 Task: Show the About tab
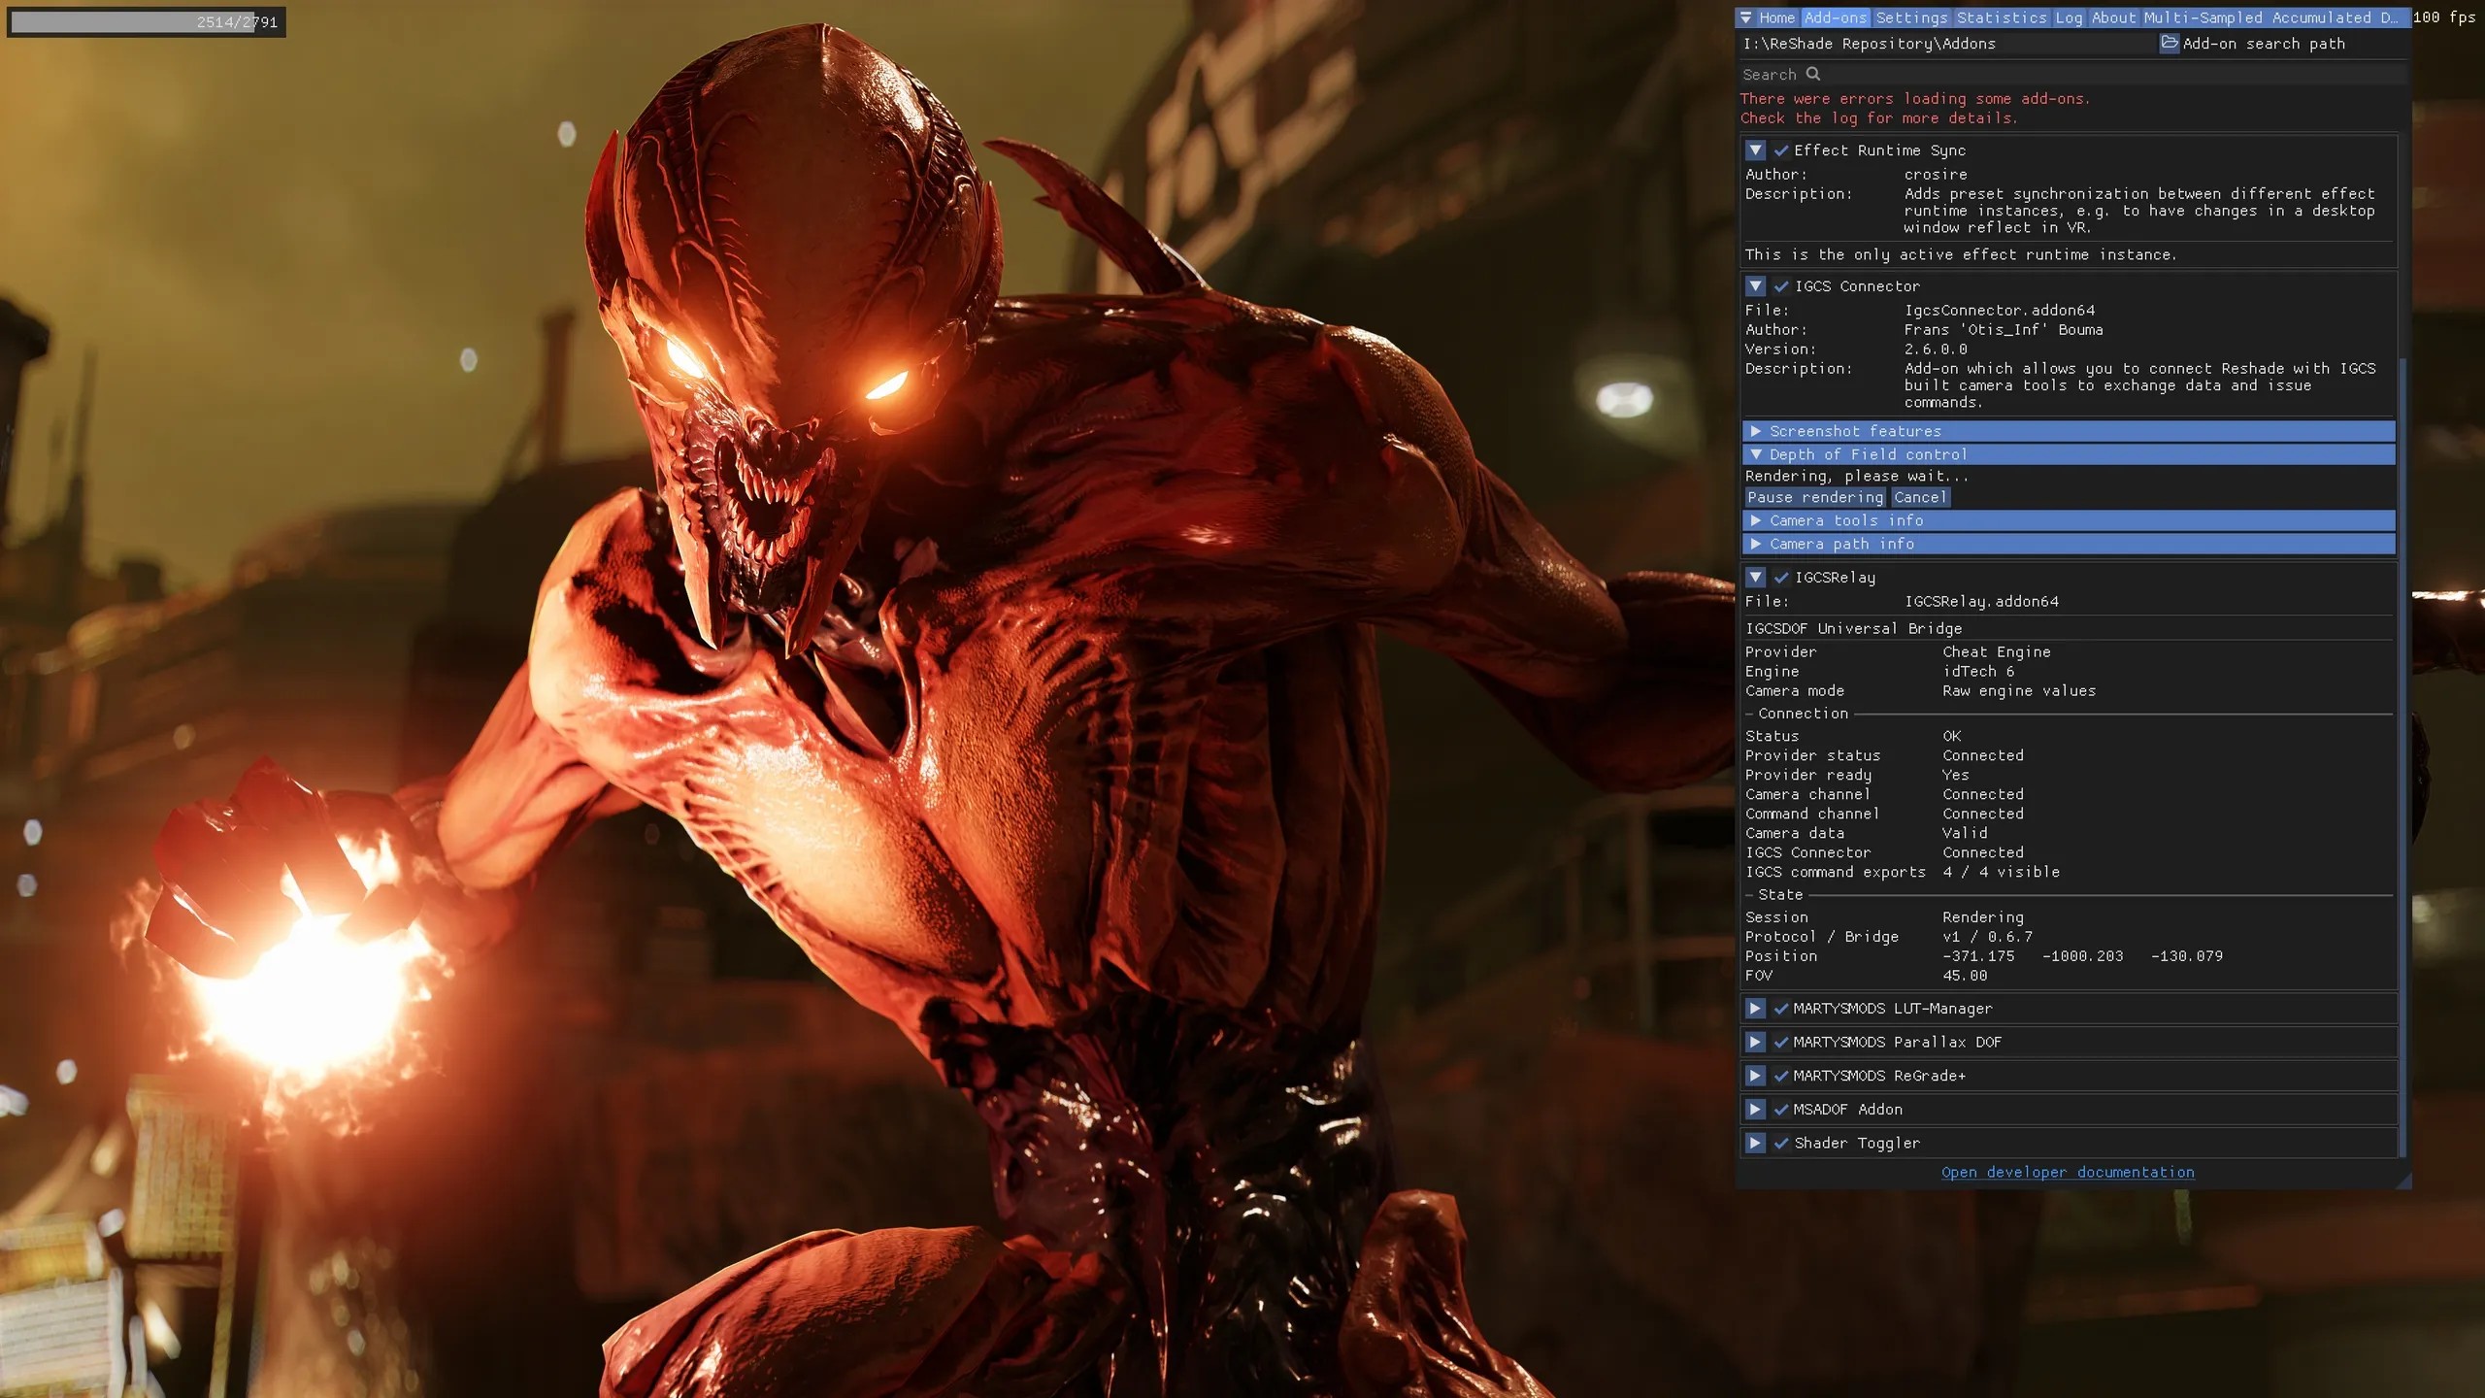tap(2113, 17)
